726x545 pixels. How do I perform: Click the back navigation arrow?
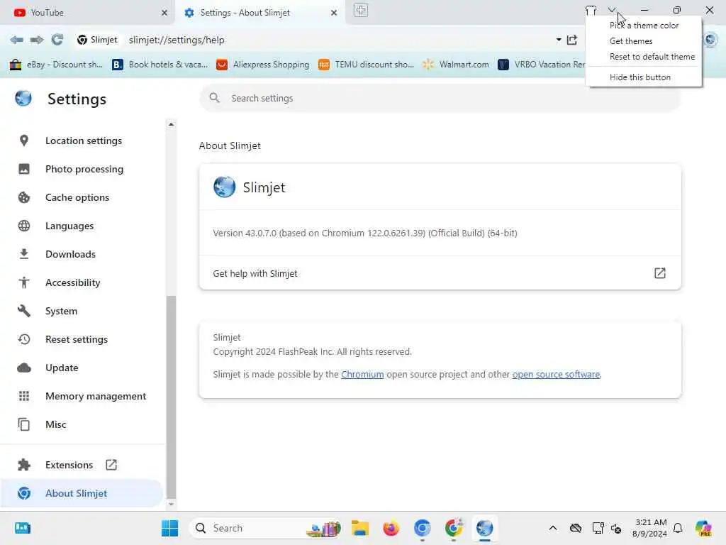coord(17,40)
